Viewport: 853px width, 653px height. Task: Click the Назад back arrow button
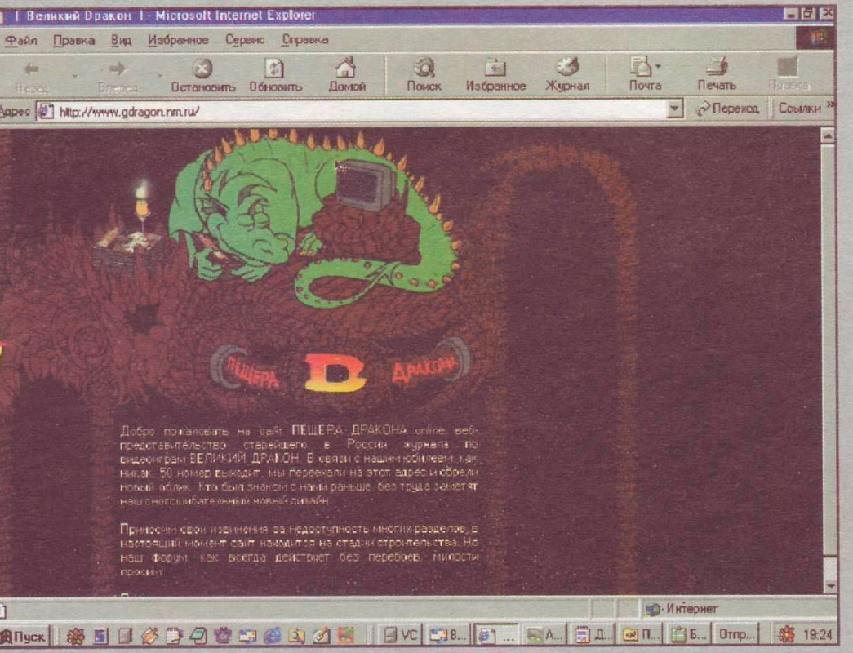point(32,75)
